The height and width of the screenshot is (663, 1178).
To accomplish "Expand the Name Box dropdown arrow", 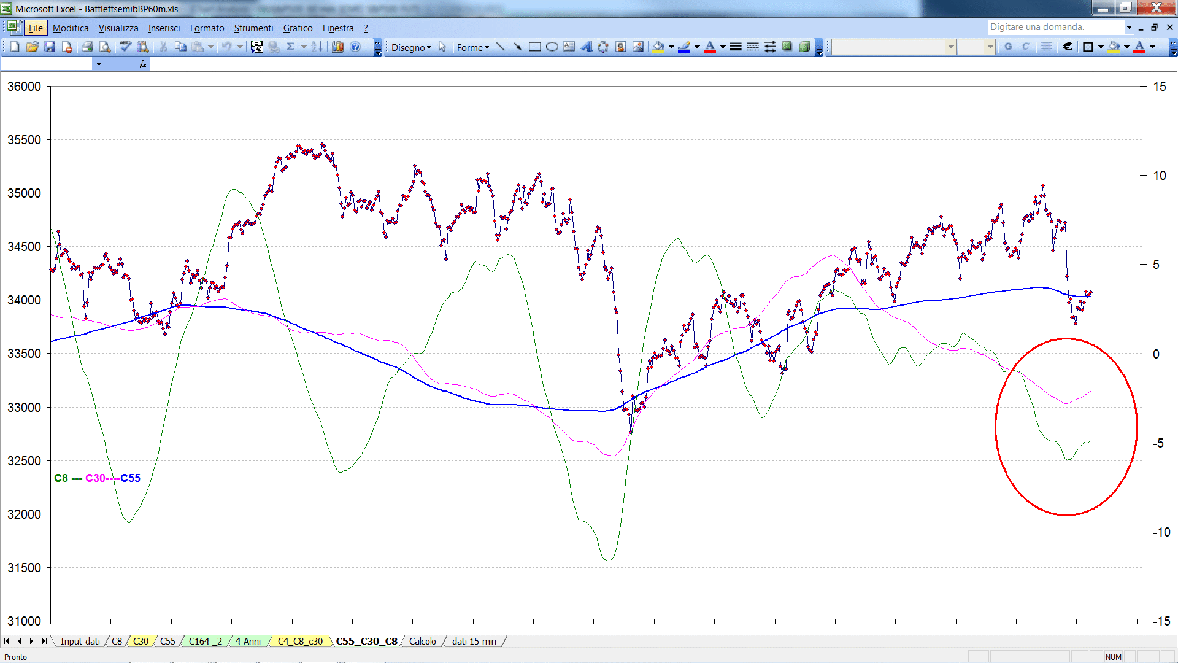I will pyautogui.click(x=99, y=64).
